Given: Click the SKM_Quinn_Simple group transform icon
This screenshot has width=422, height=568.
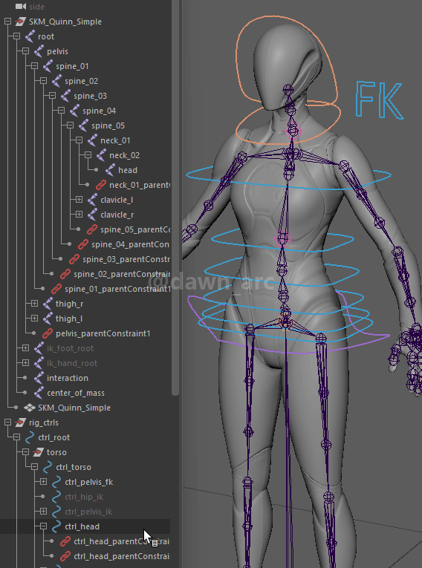Looking at the screenshot, I should [x=20, y=22].
